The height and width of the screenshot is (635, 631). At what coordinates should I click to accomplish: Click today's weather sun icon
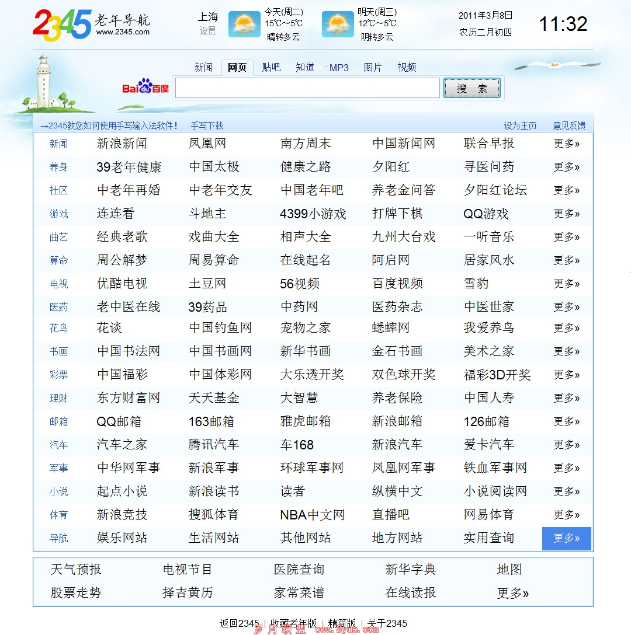click(x=244, y=25)
